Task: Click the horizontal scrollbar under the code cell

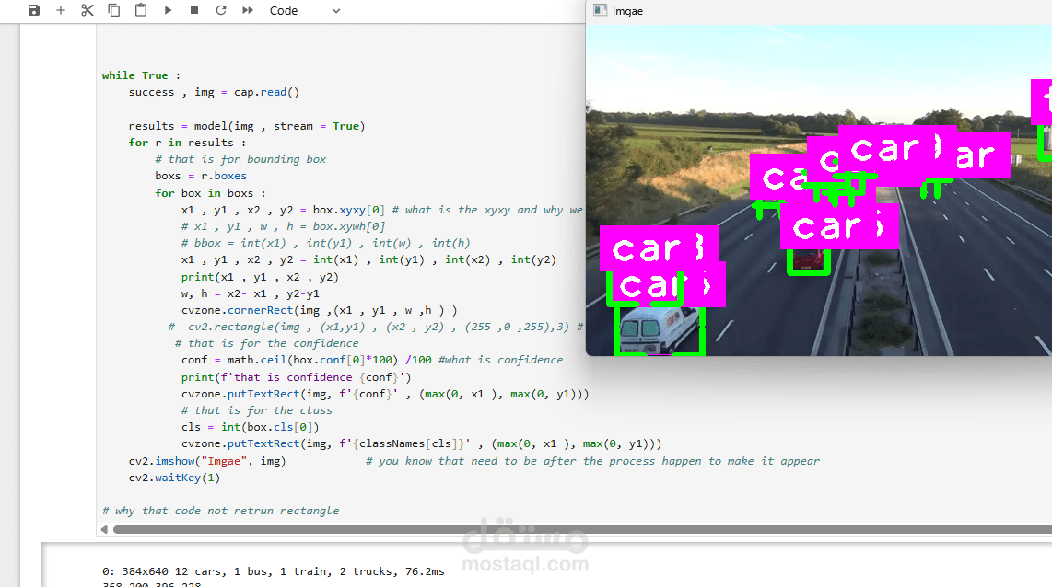Action: [582, 529]
